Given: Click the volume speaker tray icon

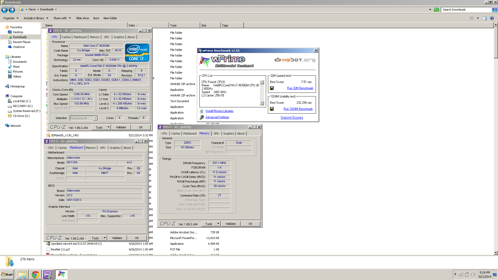Looking at the screenshot, I should [x=473, y=275].
